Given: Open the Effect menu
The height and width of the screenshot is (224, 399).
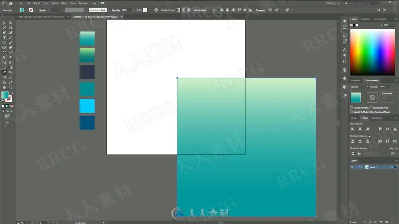Looking at the screenshot, I should (64, 3).
